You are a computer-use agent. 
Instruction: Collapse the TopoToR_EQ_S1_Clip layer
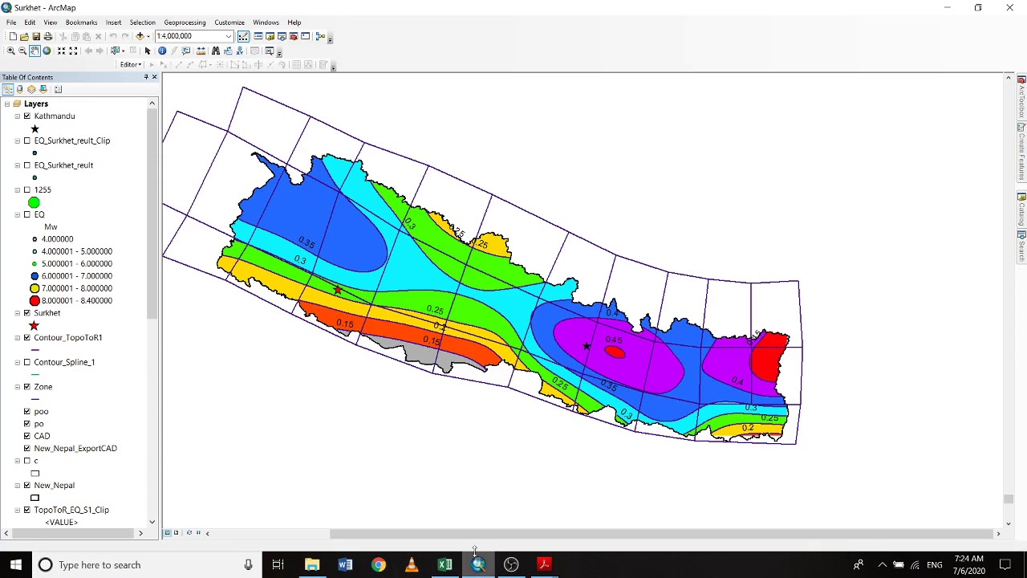[18, 510]
